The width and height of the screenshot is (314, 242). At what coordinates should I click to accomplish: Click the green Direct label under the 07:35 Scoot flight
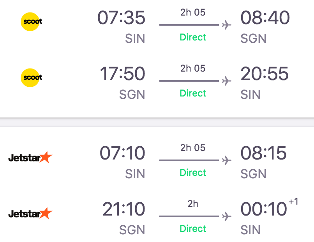coord(193,37)
